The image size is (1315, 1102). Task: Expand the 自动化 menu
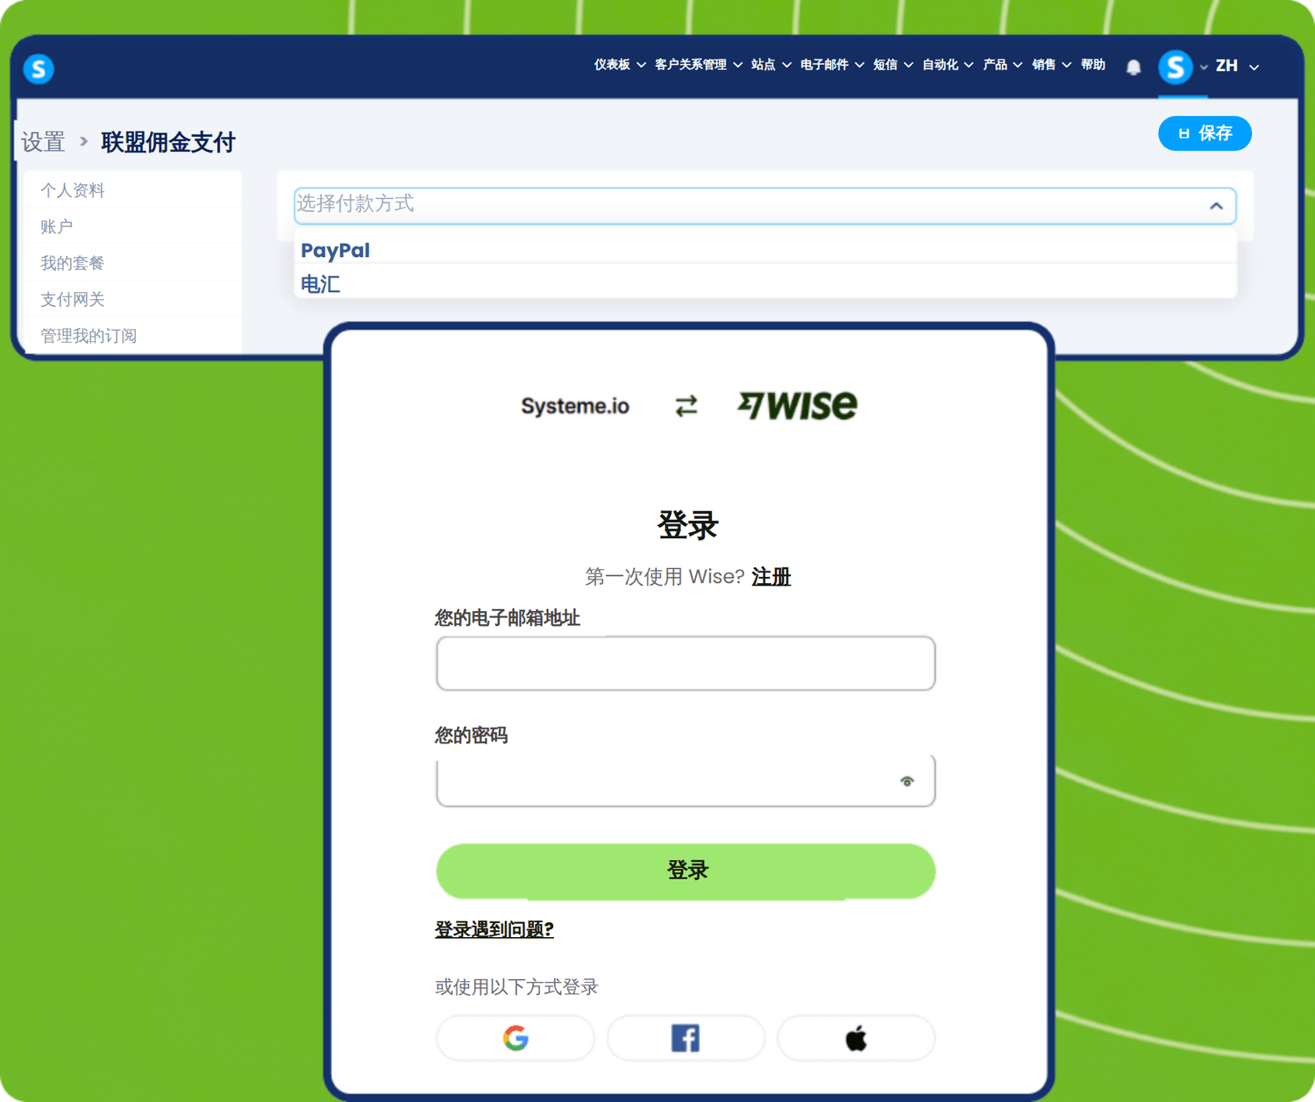(948, 65)
